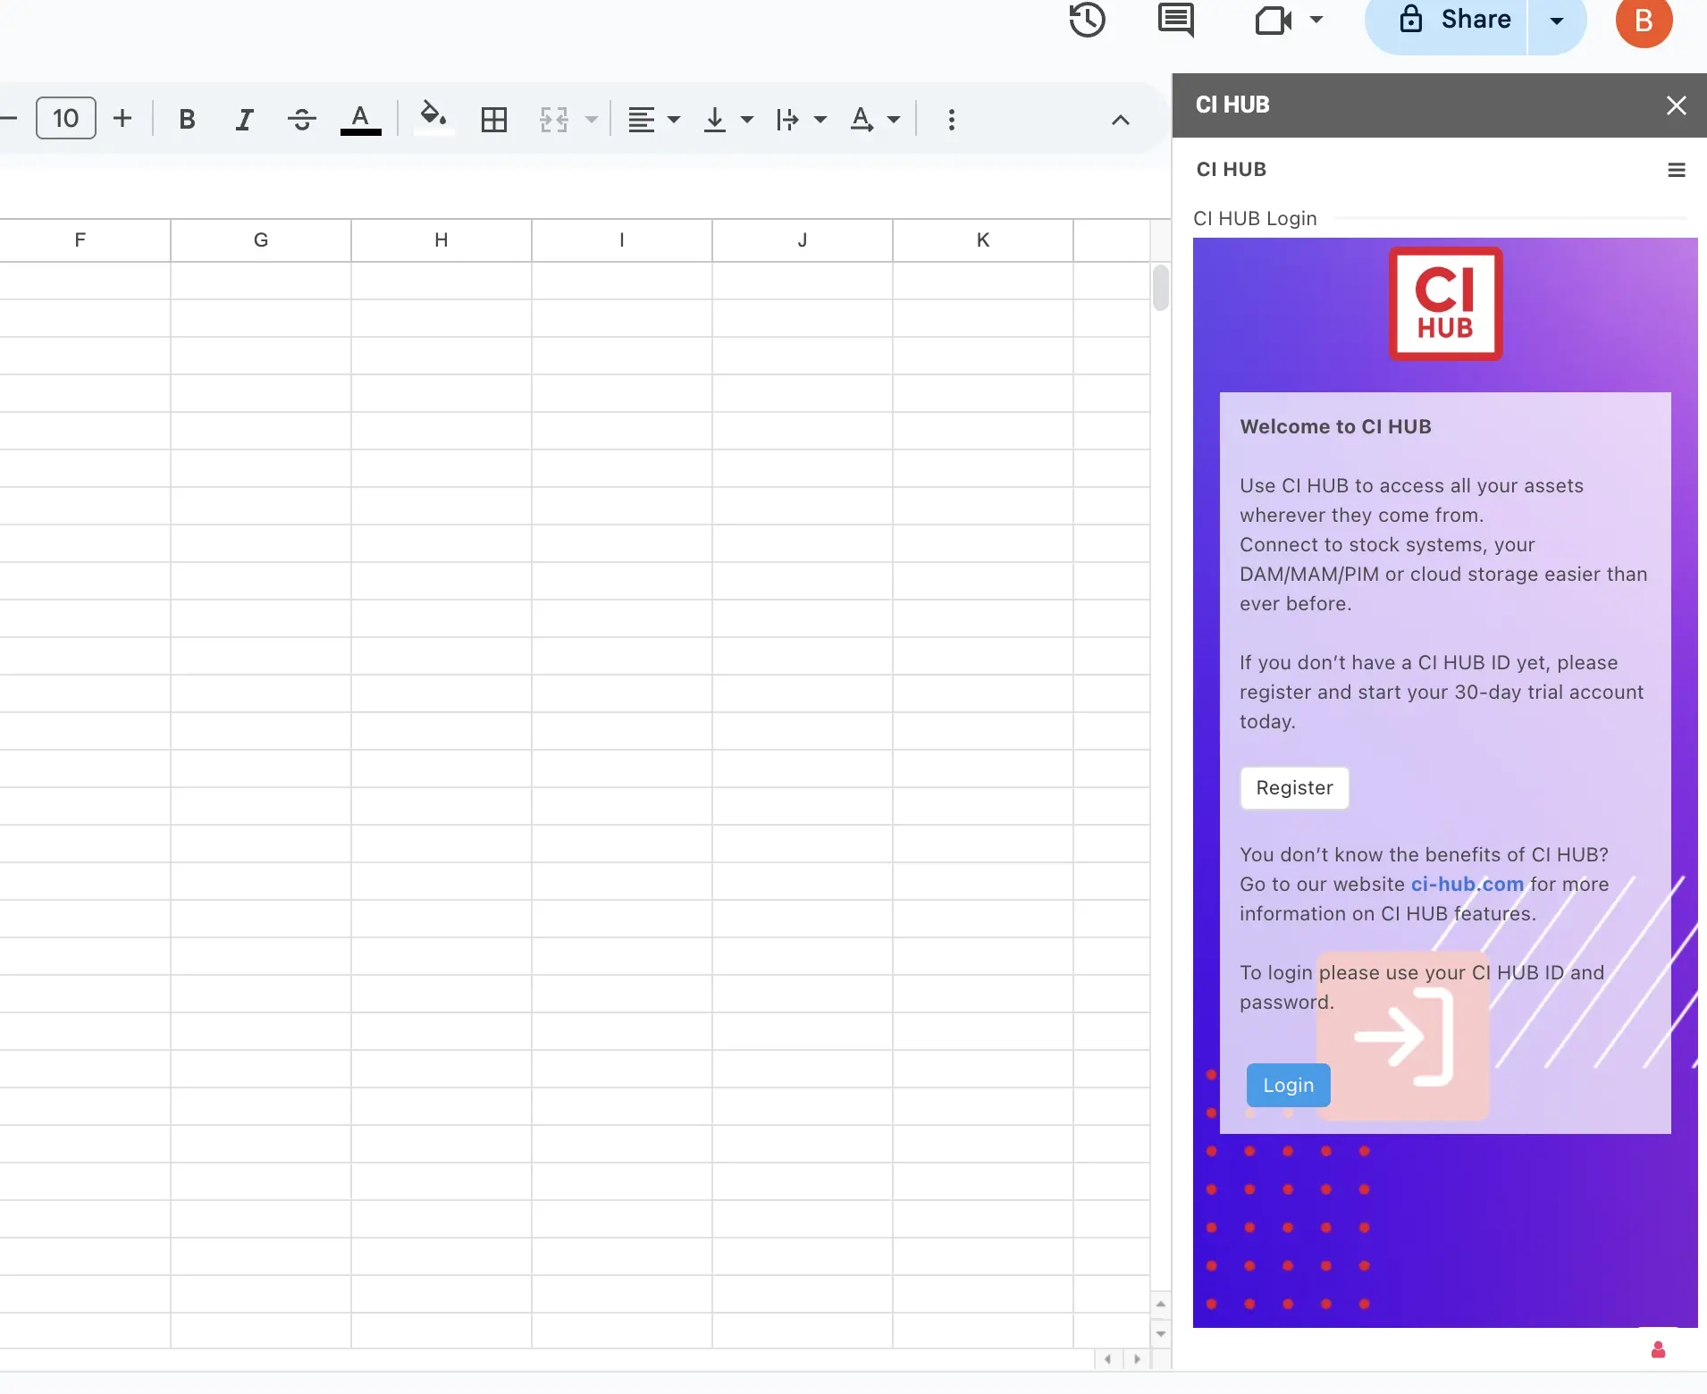Click the 'CI HUB Login' section label
The height and width of the screenshot is (1394, 1707).
click(x=1255, y=218)
